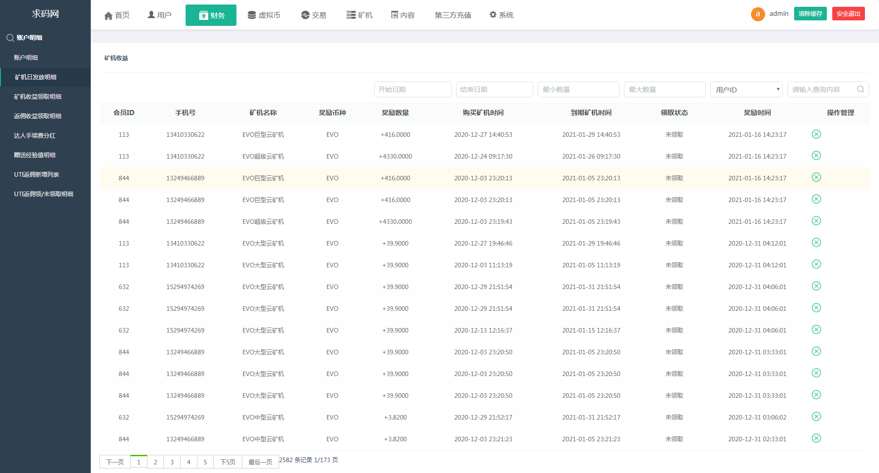The height and width of the screenshot is (473, 879).
Task: Select UT返佣新增列表 in sidebar
Action: pos(36,174)
